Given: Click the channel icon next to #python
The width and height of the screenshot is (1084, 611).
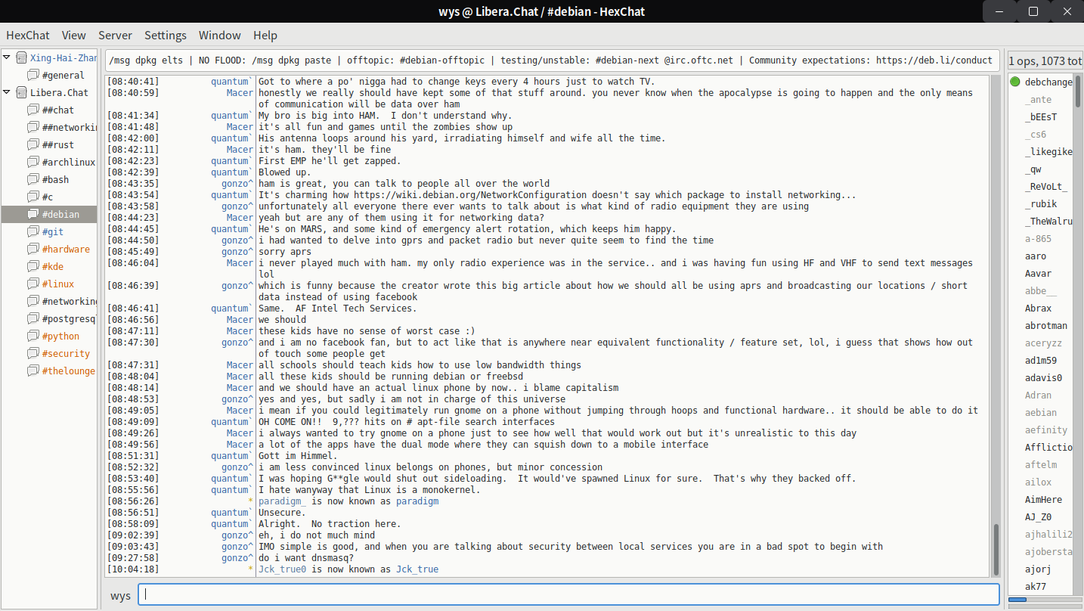Looking at the screenshot, I should [x=33, y=337].
